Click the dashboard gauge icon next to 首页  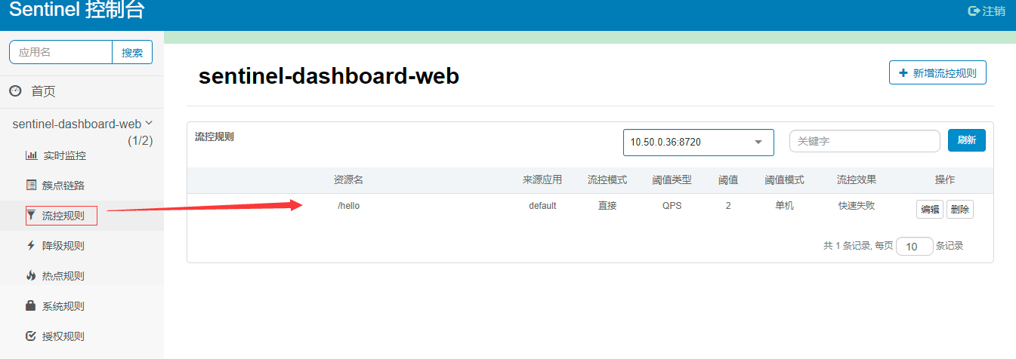[x=15, y=91]
